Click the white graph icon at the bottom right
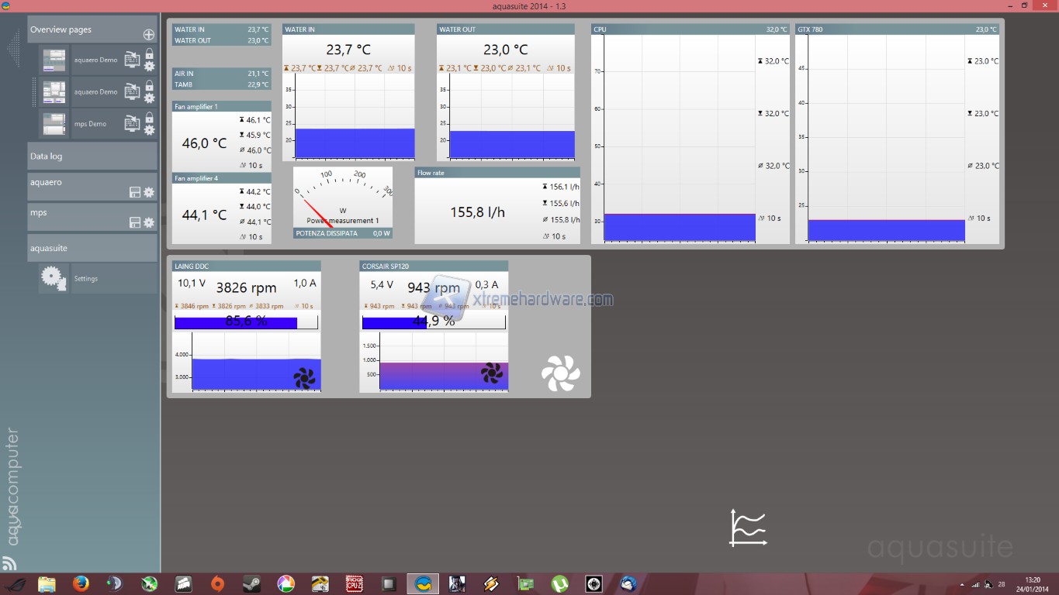 tap(749, 528)
